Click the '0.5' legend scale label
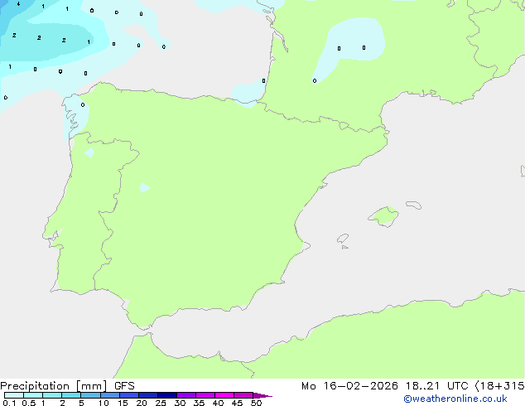Image resolution: width=525 pixels, height=406 pixels. tap(28, 403)
